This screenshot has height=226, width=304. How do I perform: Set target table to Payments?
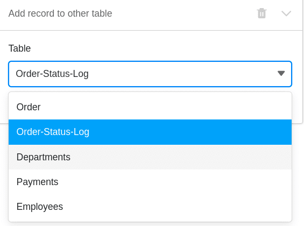coord(150,182)
